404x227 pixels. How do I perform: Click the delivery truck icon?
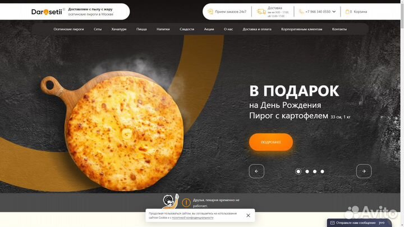[x=261, y=12]
